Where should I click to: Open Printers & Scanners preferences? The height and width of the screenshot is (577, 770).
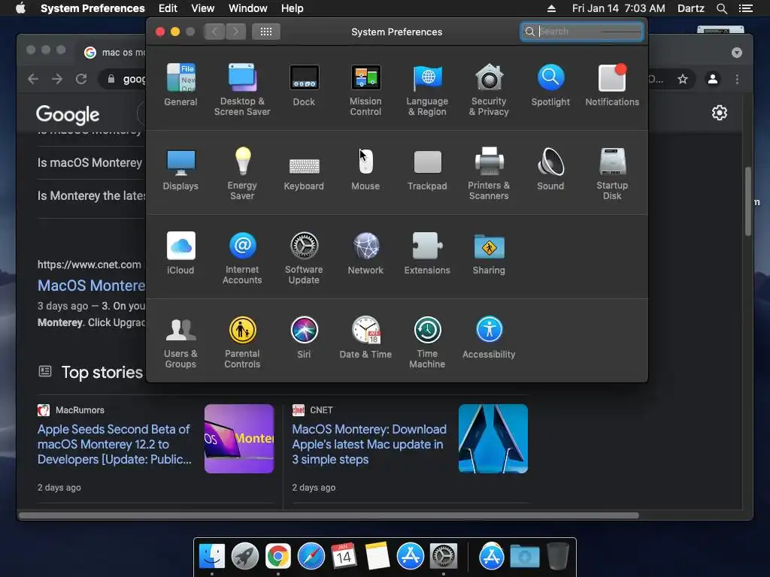[x=489, y=174]
